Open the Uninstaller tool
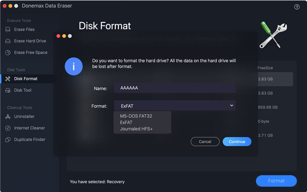The width and height of the screenshot is (307, 192). tap(24, 116)
